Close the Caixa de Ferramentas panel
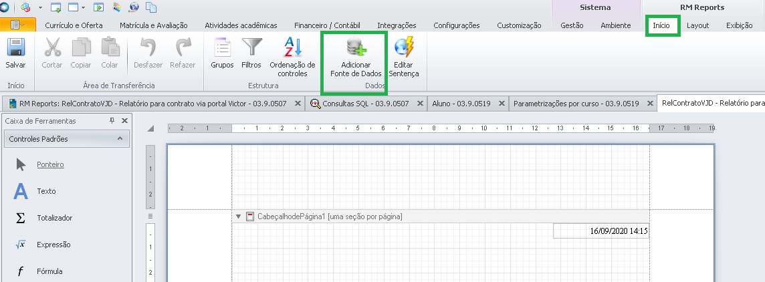 click(124, 120)
